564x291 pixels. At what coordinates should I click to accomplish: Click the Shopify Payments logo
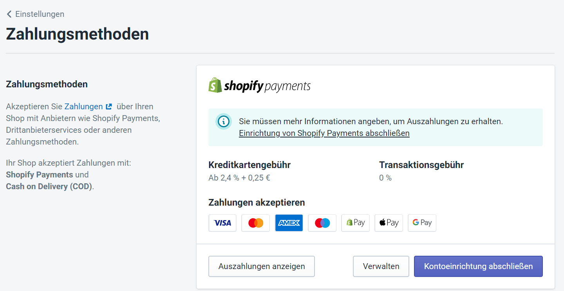(x=259, y=85)
